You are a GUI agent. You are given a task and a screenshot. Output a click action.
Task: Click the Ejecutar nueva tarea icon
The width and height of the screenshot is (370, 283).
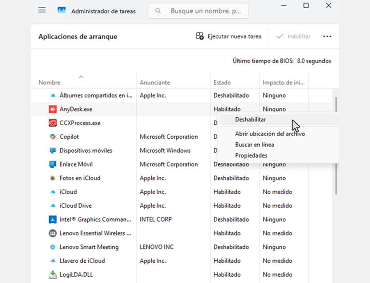(199, 36)
